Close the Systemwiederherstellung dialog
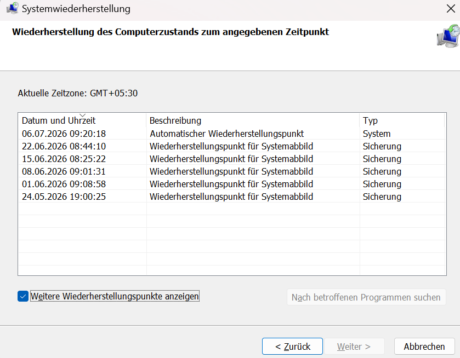This screenshot has width=460, height=358. [x=451, y=9]
